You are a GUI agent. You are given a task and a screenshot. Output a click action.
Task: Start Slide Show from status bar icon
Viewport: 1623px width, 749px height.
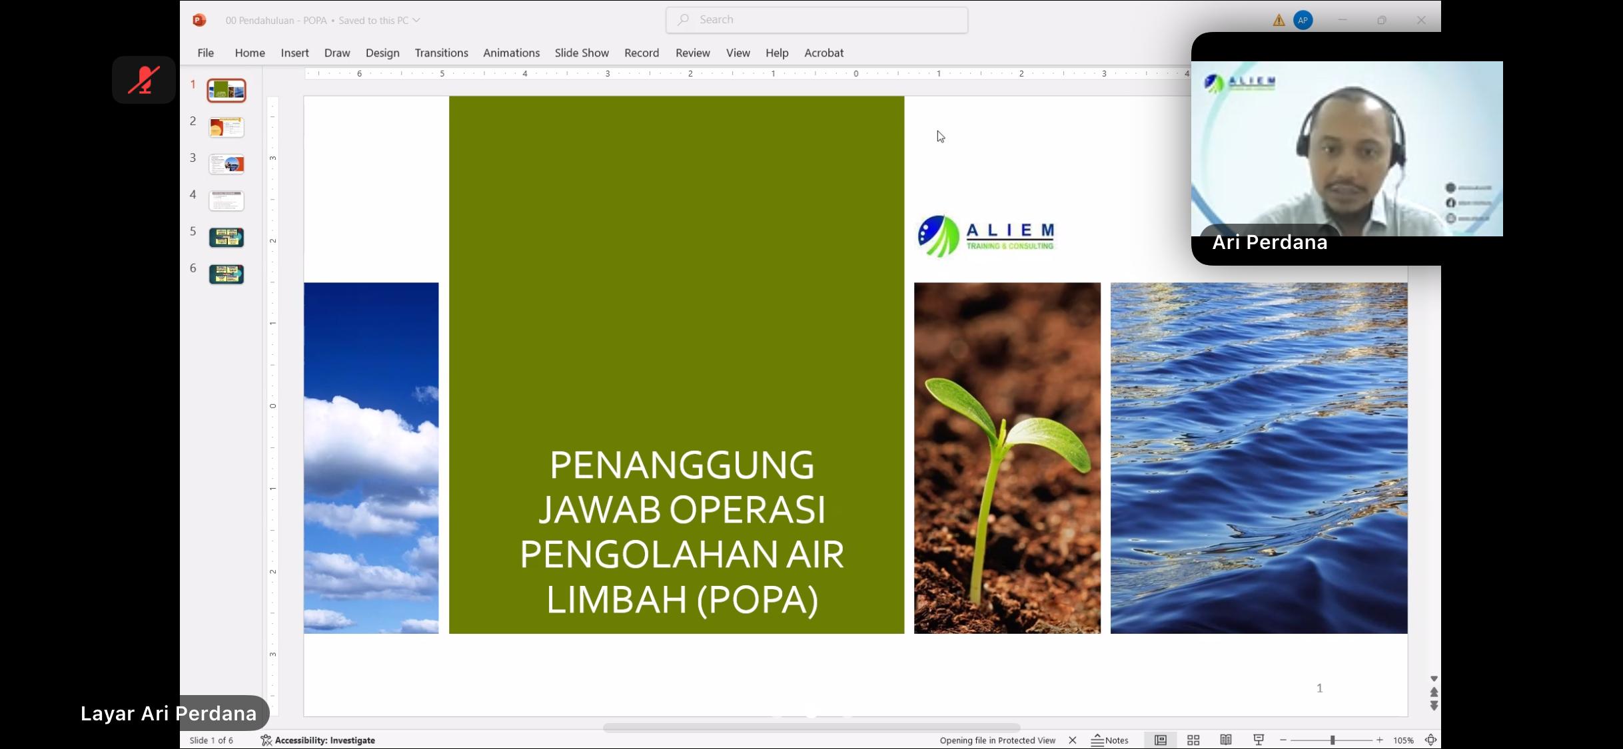1258,740
